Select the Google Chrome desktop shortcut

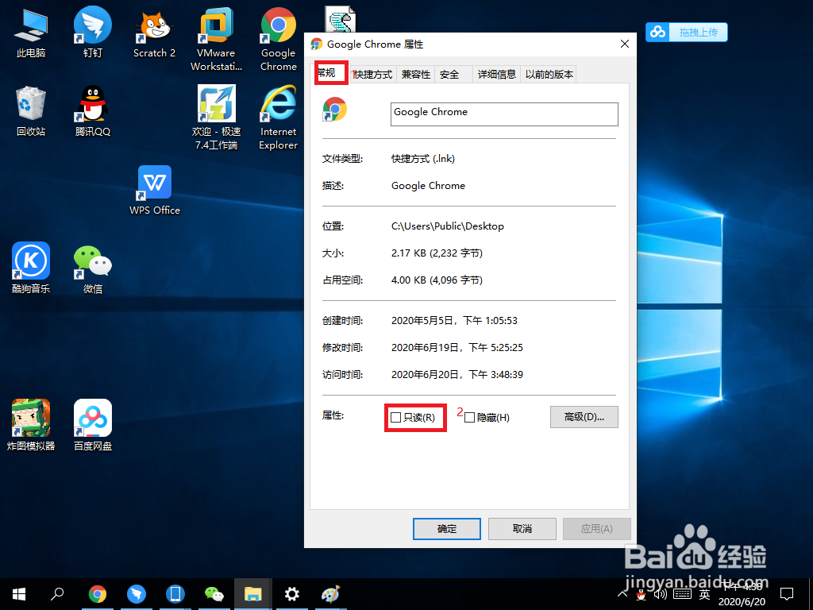click(279, 39)
